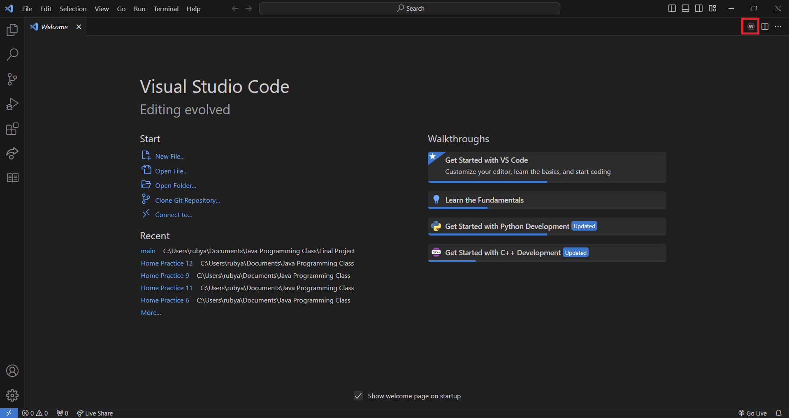This screenshot has height=418, width=789.
Task: Open the Edit menu
Action: point(46,9)
